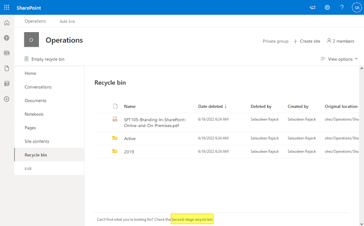Open the My lists icon in sidebar

pos(7,83)
